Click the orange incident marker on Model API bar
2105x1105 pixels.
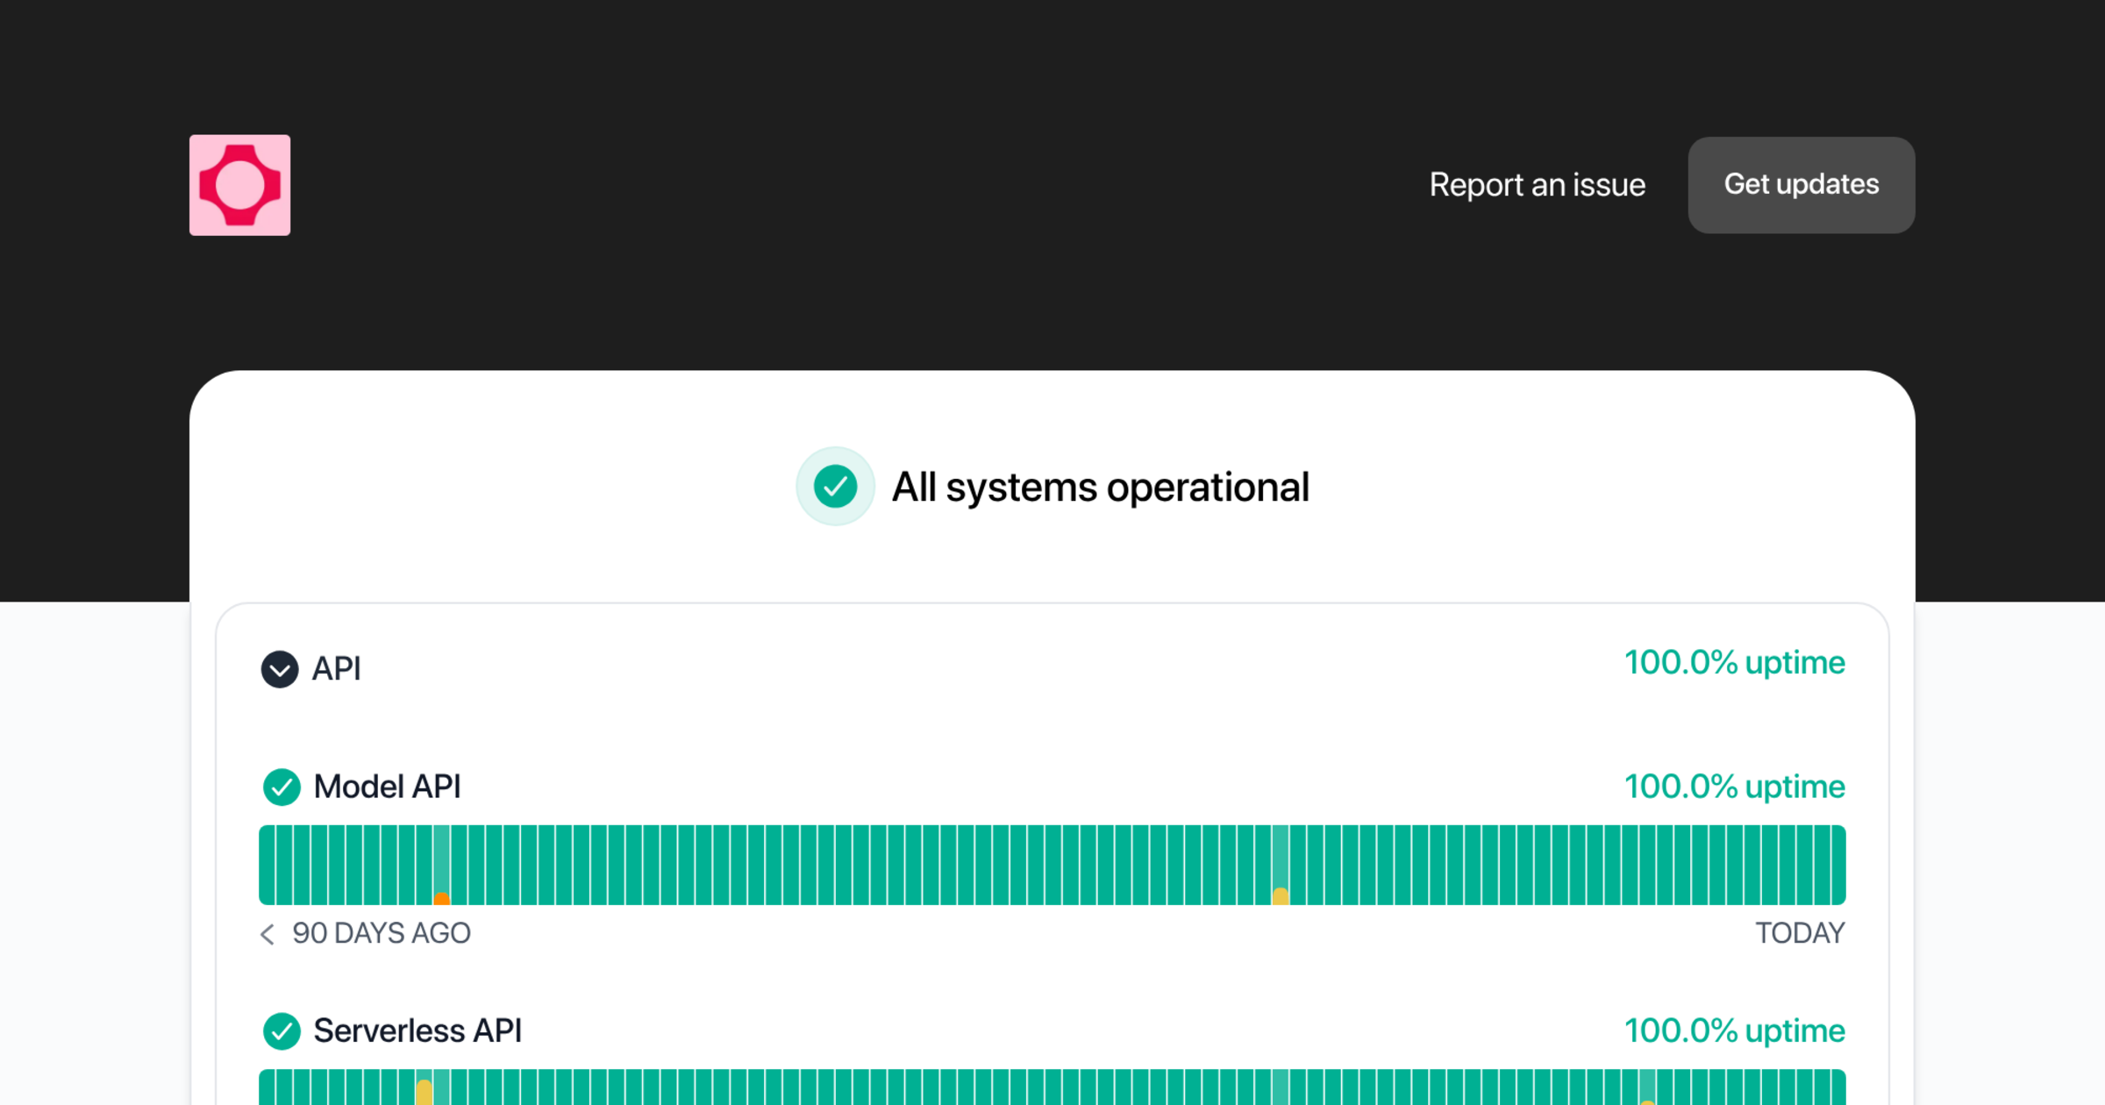pyautogui.click(x=442, y=898)
